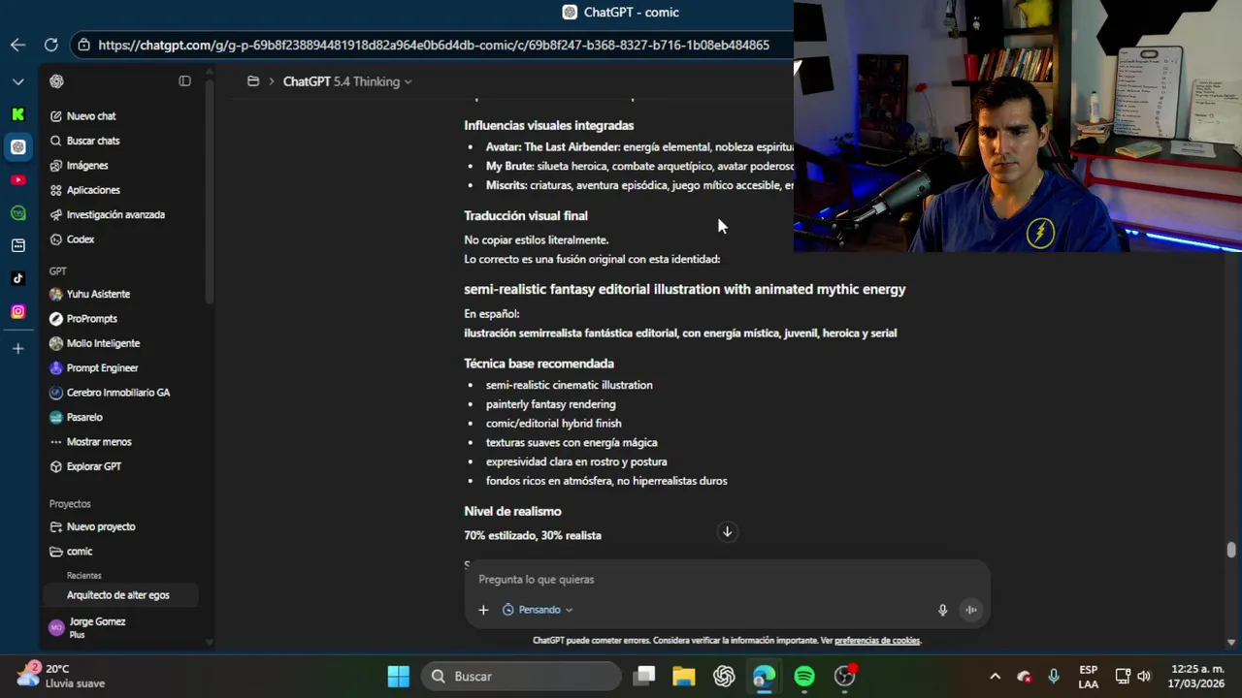This screenshot has height=698, width=1242.
Task: Open ChatGPT 5.4 Thinking model dropdown
Action: 347,81
